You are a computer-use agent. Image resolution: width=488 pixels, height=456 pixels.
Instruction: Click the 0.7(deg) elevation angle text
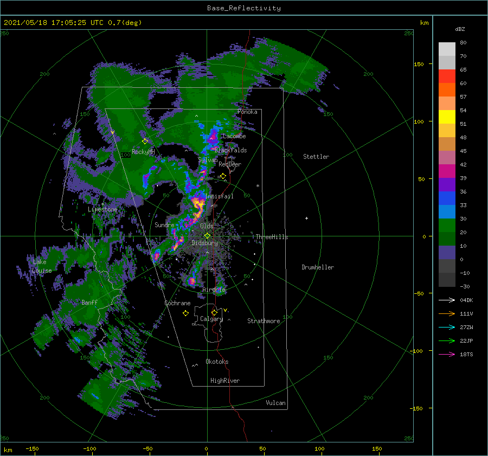click(x=125, y=23)
